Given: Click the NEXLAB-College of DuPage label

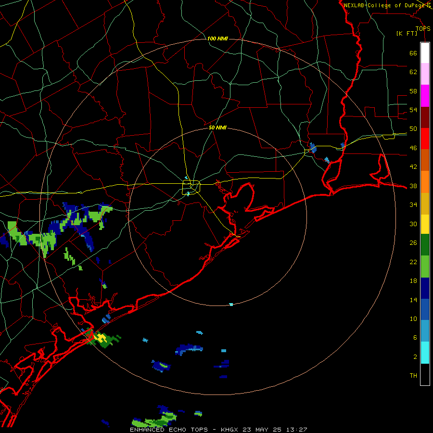Looking at the screenshot, I should coord(384,5).
